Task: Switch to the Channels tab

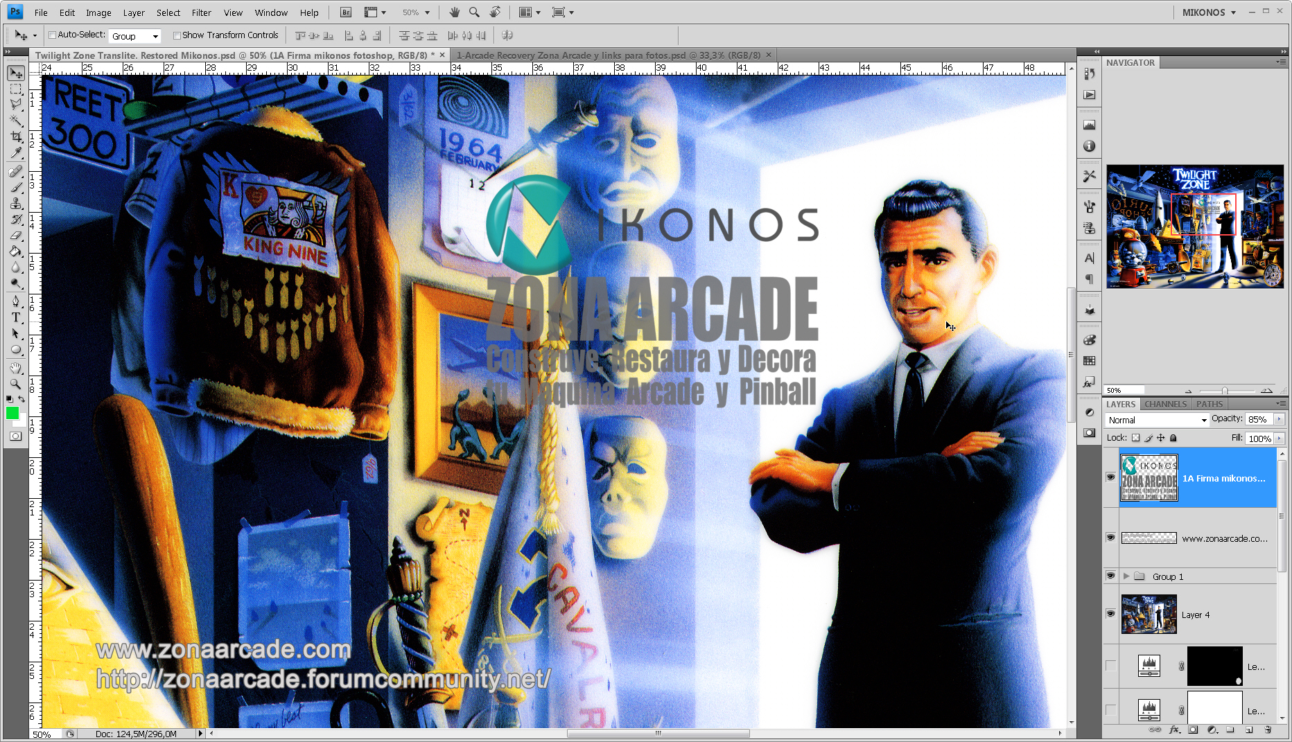Action: [1165, 404]
